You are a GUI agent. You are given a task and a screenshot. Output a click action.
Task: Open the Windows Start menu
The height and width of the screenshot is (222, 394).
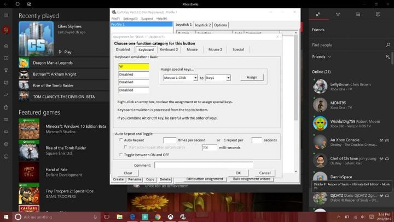(6, 217)
